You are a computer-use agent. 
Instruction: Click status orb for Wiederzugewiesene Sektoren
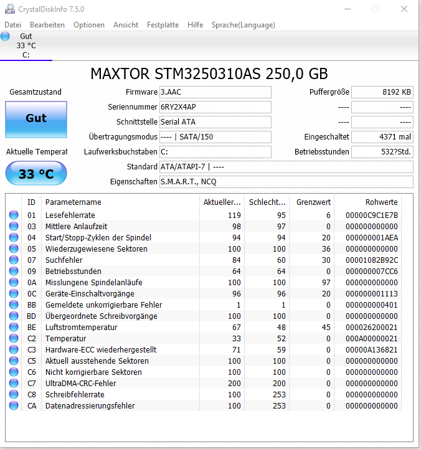point(14,248)
